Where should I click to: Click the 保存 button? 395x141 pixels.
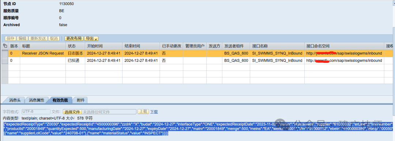pyautogui.click(x=11, y=38)
